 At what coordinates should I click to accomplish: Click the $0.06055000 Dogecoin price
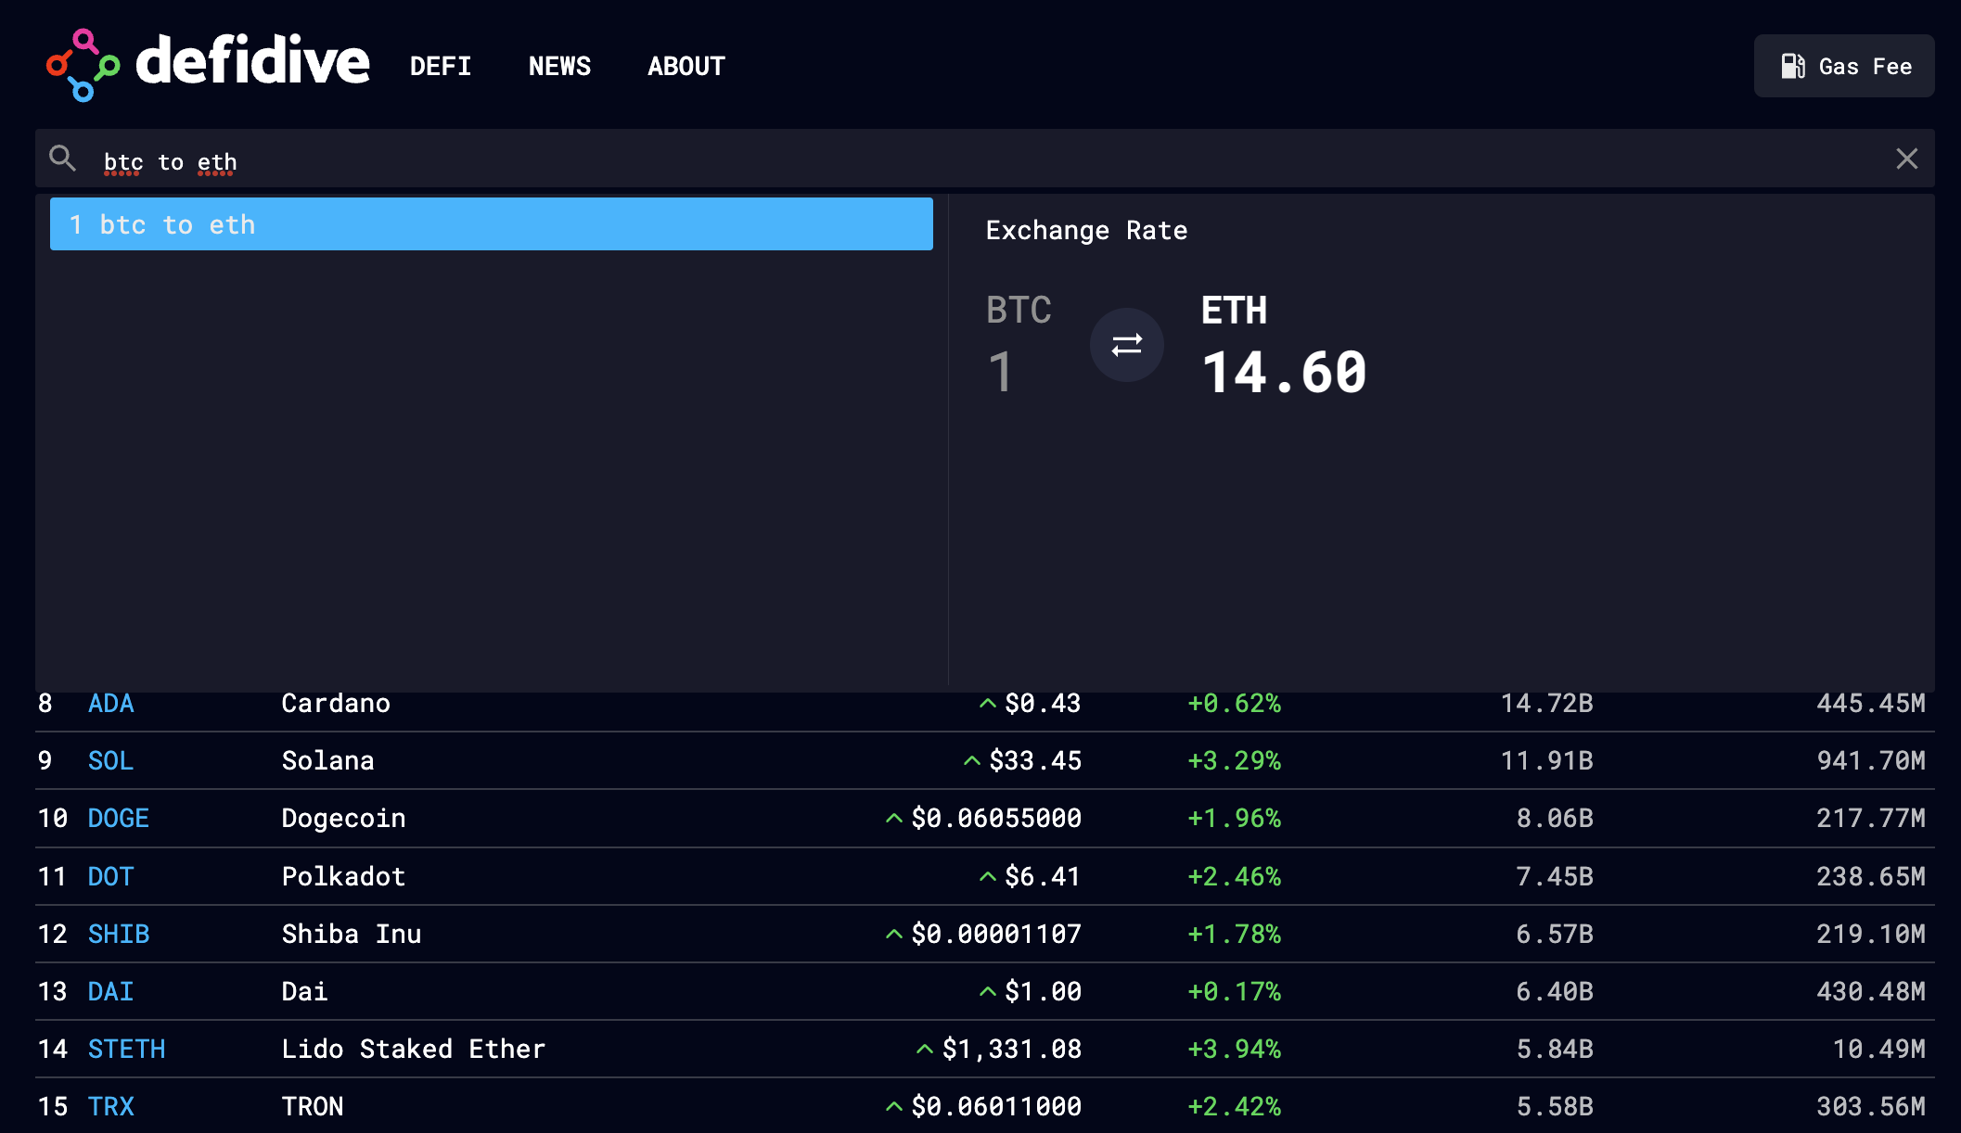coord(996,819)
